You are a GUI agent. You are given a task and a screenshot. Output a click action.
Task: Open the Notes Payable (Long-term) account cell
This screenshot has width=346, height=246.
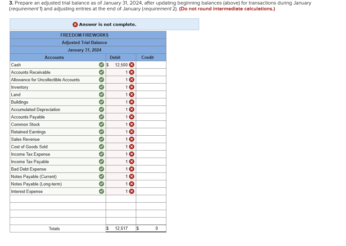[58, 184]
